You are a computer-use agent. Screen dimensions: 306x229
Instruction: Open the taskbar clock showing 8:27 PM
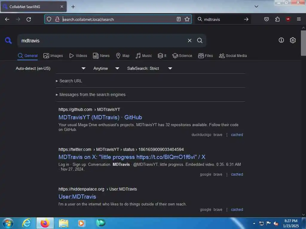tap(291, 223)
